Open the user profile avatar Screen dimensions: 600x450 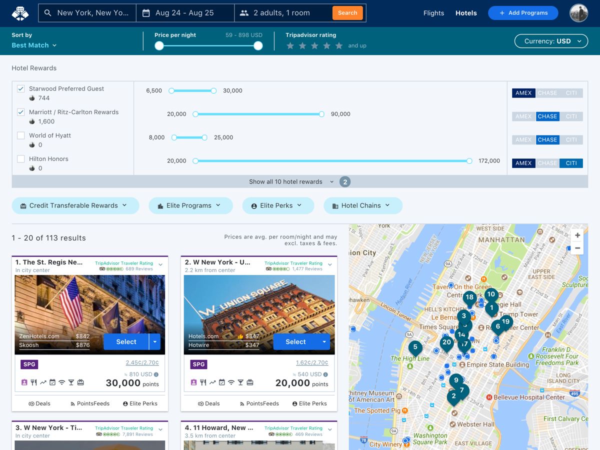pyautogui.click(x=578, y=13)
